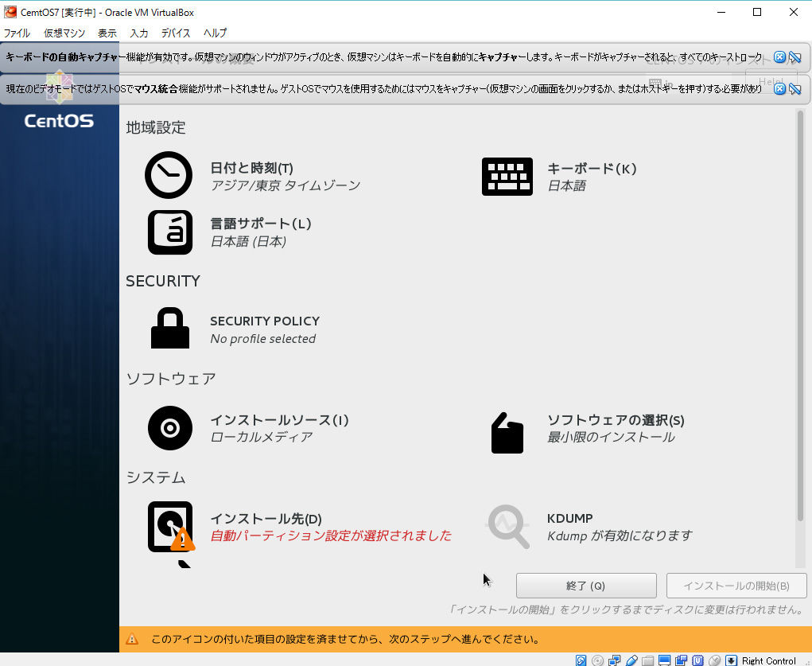Open the インストールソース disc icon

pos(170,428)
